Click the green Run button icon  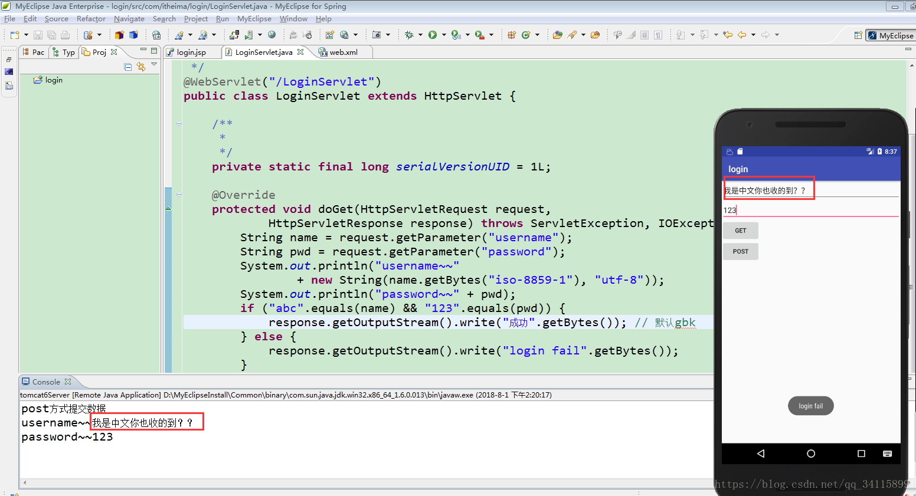point(433,35)
